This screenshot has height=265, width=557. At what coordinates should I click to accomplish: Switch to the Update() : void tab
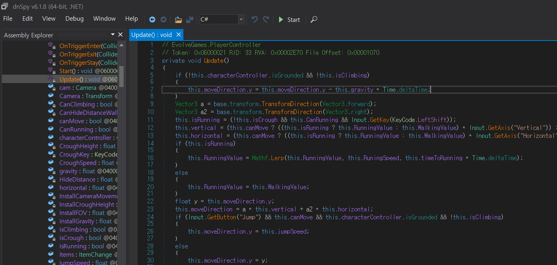152,35
